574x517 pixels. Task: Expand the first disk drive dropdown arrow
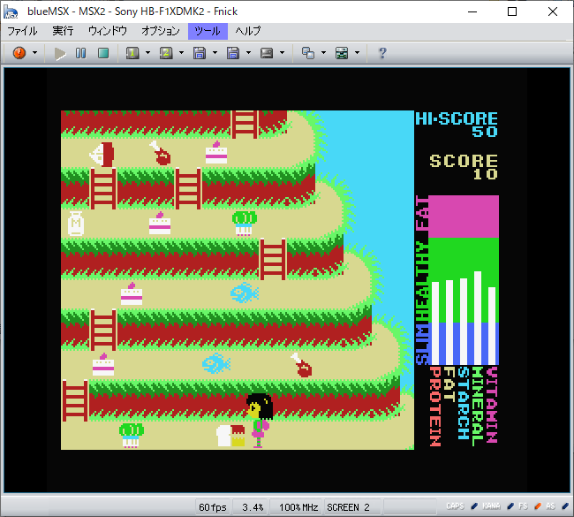click(x=215, y=53)
